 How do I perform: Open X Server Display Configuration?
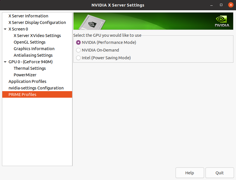(37, 22)
